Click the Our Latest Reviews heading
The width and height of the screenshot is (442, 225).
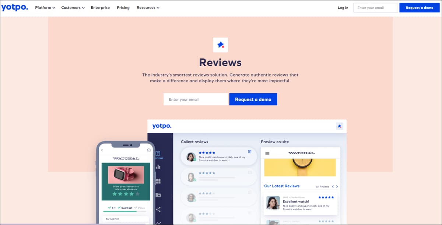282,186
